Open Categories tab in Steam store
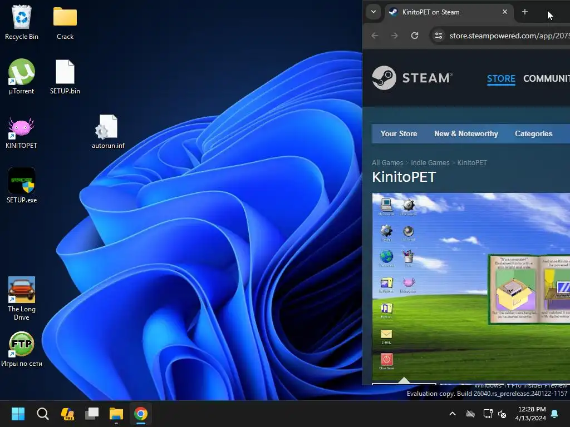 point(533,133)
